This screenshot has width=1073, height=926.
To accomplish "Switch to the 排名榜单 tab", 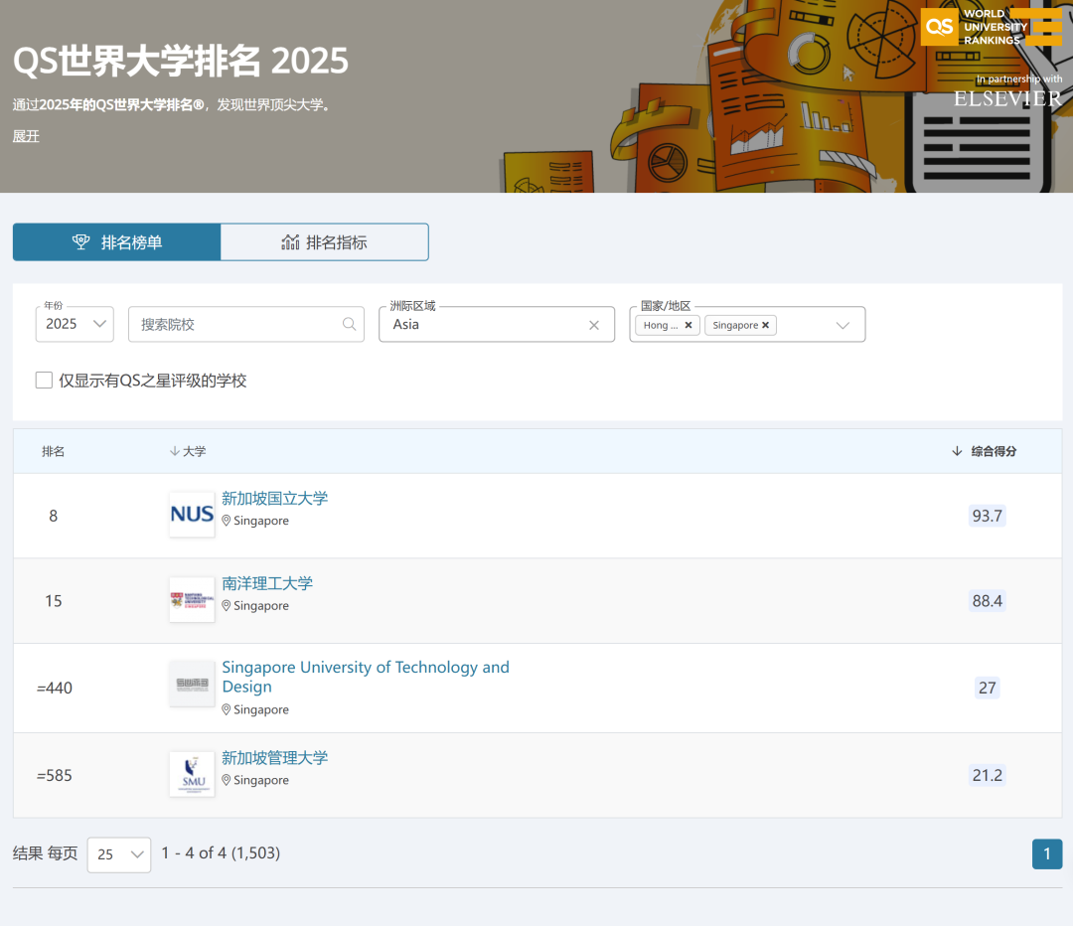I will pyautogui.click(x=116, y=242).
